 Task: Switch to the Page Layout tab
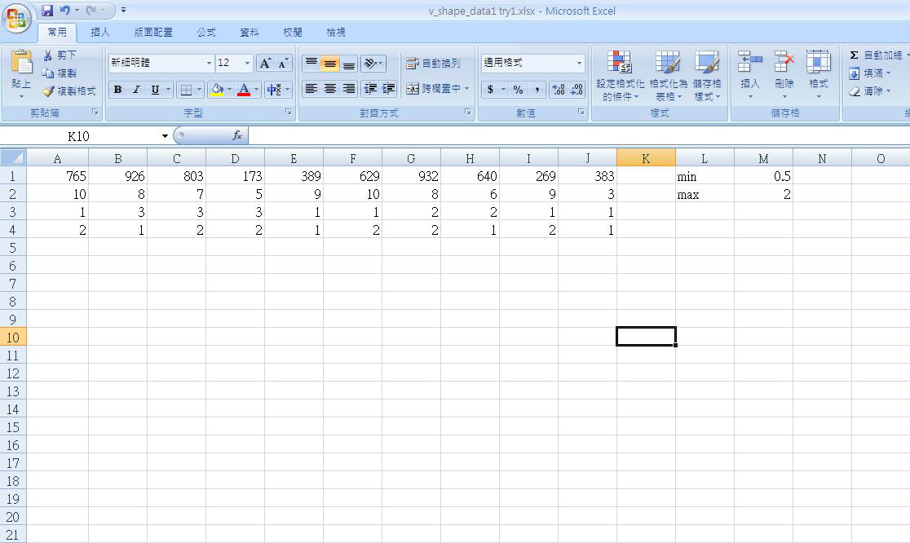153,33
